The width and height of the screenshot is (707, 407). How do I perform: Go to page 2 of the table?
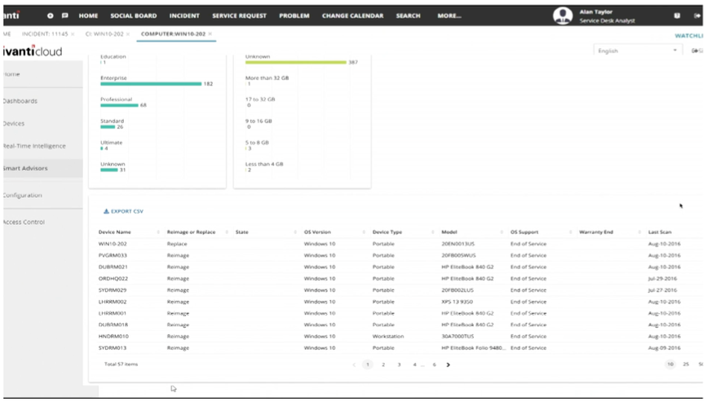(383, 365)
